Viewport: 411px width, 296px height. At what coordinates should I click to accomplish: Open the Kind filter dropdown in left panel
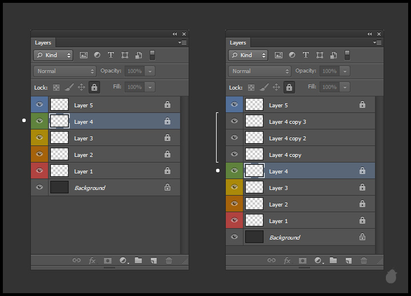(53, 55)
